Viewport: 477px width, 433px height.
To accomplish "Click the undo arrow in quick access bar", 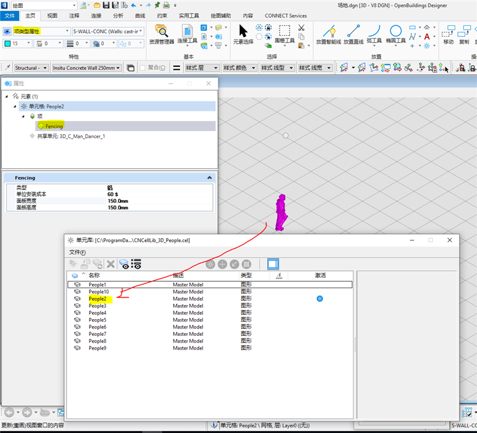I will [134, 5].
